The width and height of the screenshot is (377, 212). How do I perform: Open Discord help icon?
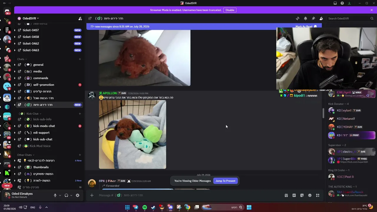pos(342,3)
